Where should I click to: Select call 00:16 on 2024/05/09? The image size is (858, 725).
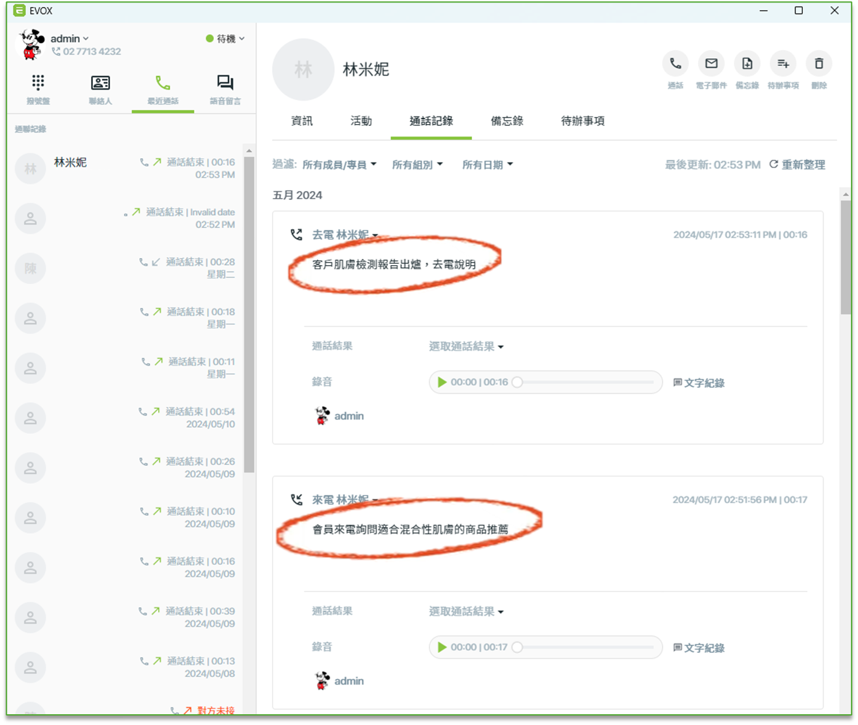[x=125, y=568]
